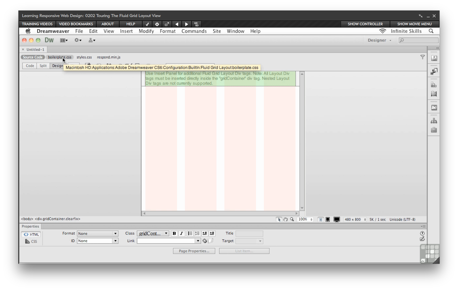Click the Browse for File folder icon
Screen dimensions: 458x290
(211, 241)
